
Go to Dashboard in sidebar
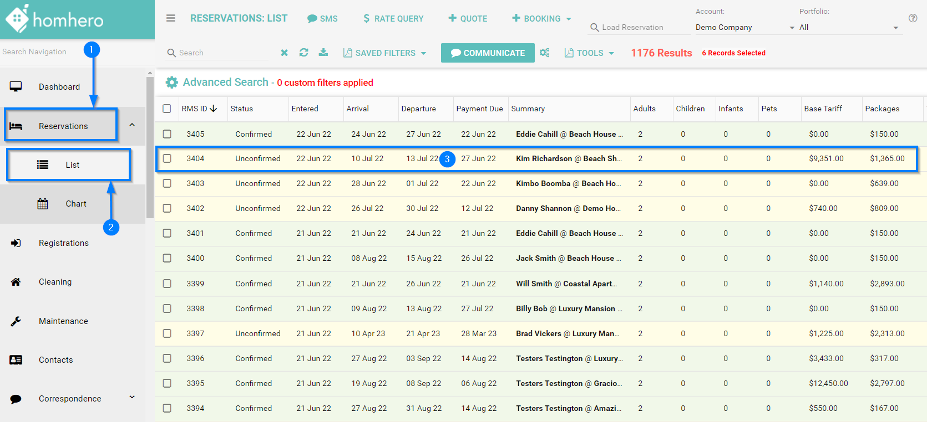[59, 87]
